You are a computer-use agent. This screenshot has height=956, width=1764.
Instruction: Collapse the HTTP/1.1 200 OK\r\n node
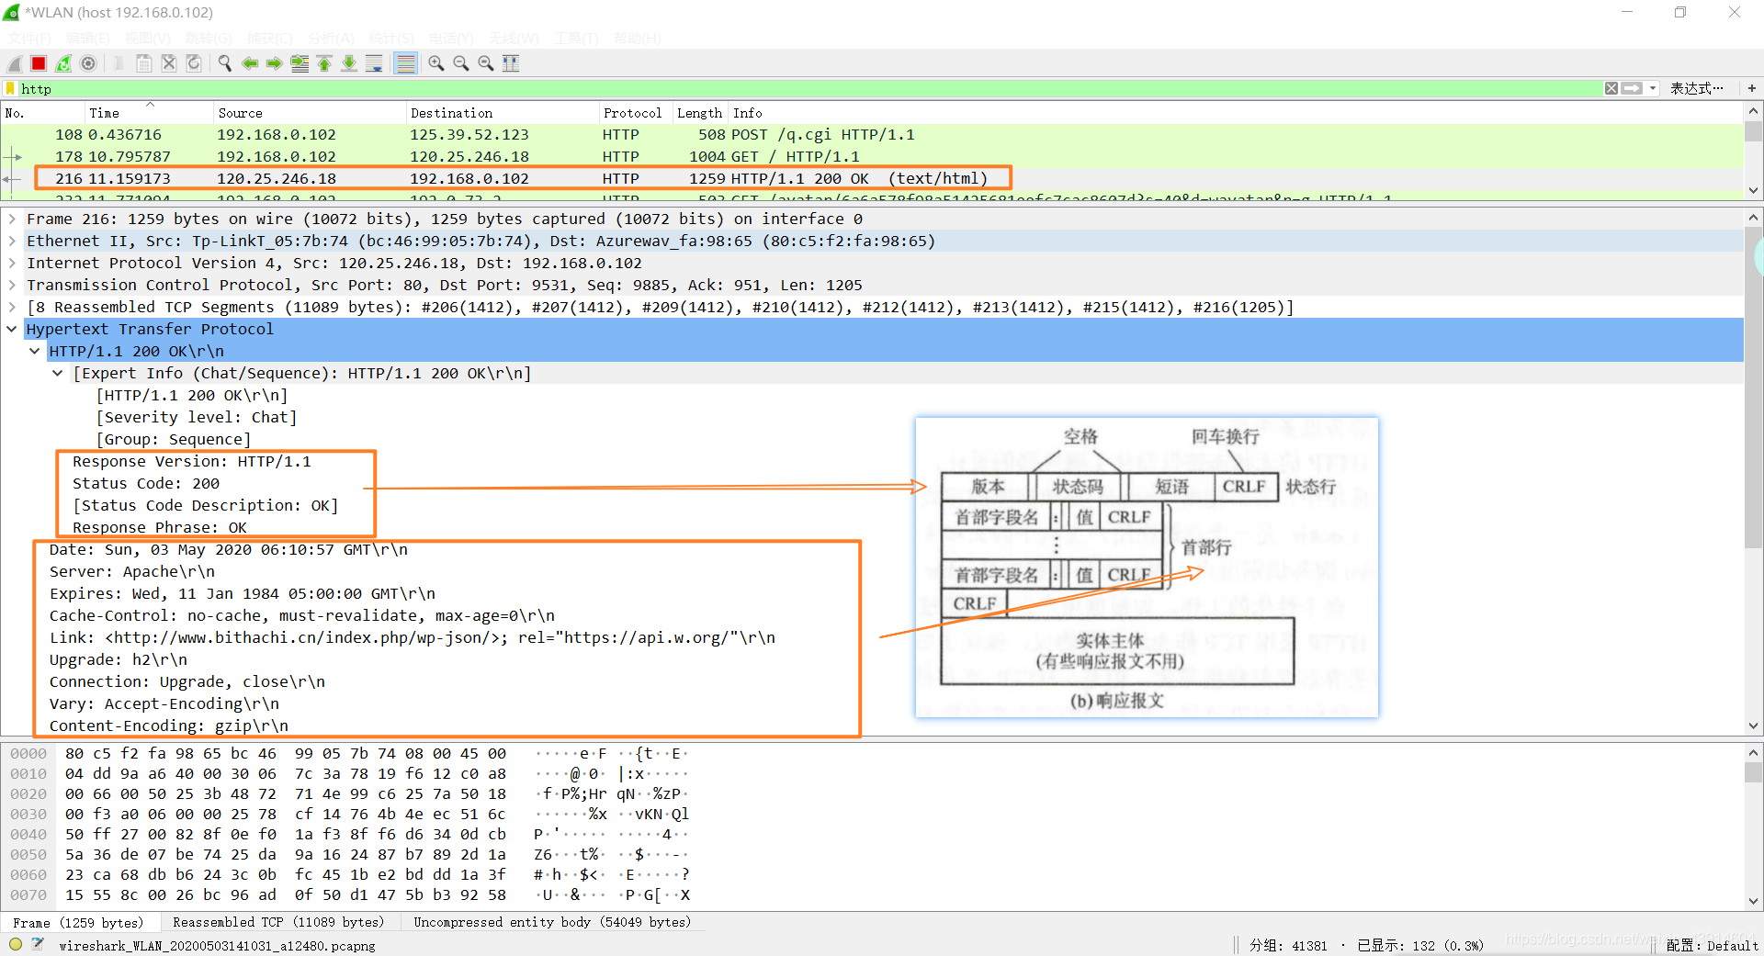(34, 352)
